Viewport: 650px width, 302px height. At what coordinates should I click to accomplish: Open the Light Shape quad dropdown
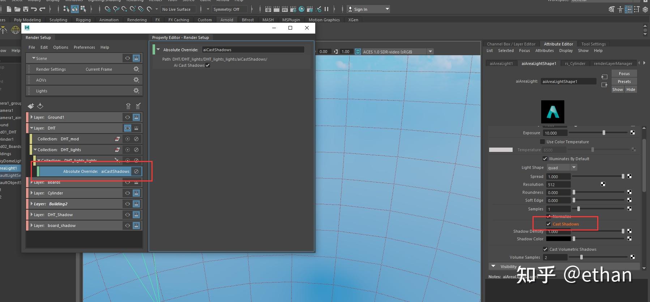click(x=562, y=167)
